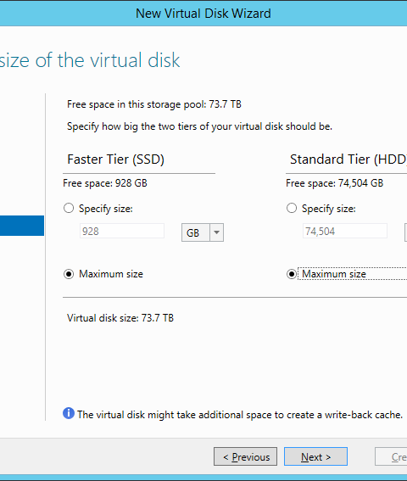
Task: Select Specify size for Standard Tier HDD
Action: coord(292,209)
